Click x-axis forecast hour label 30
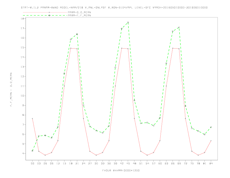The width and height of the screenshot is (230, 178). 96,163
